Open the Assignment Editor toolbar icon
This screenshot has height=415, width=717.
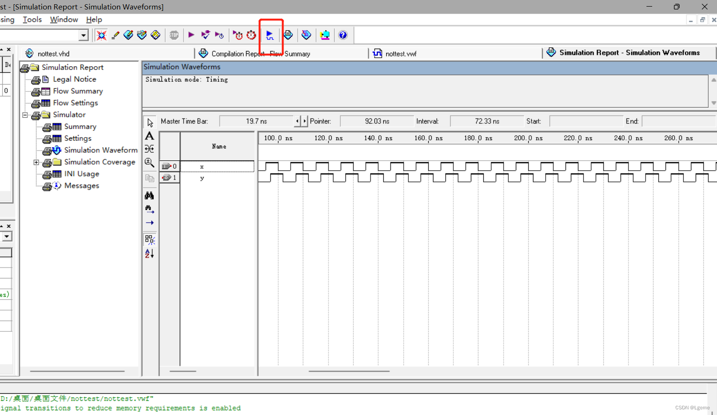[128, 35]
